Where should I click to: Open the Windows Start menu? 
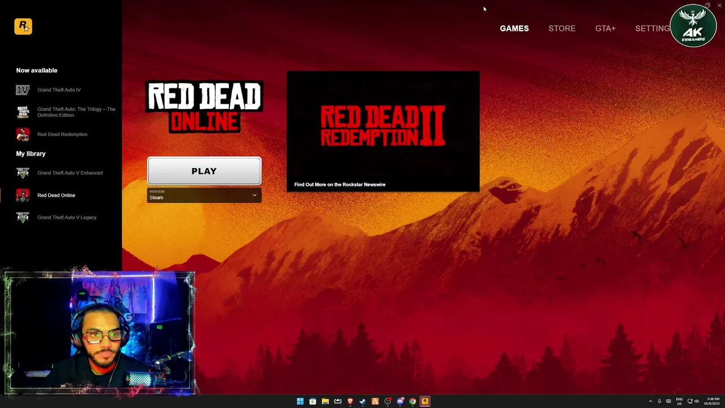click(x=300, y=401)
